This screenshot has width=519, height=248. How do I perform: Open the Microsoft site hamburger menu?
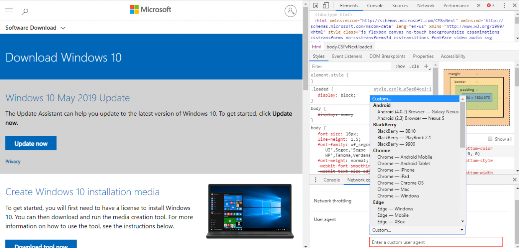9,10
